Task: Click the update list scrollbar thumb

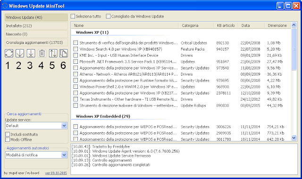Action: (294, 49)
